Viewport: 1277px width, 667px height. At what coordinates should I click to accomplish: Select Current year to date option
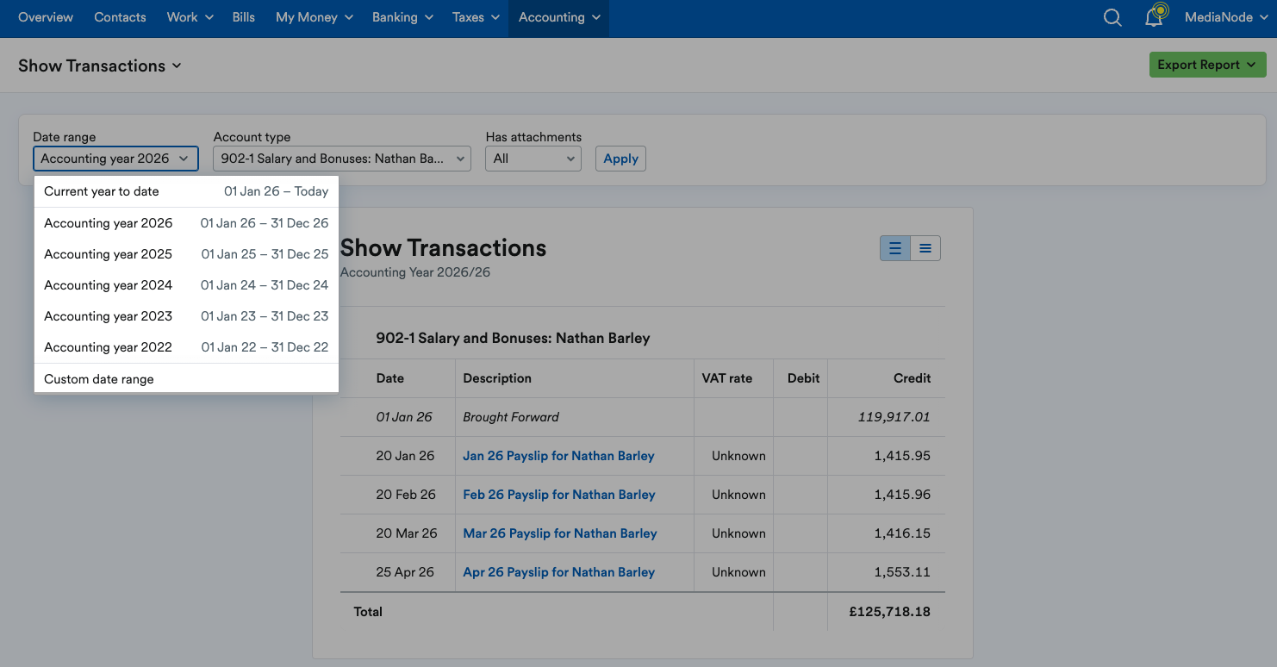pyautogui.click(x=186, y=191)
